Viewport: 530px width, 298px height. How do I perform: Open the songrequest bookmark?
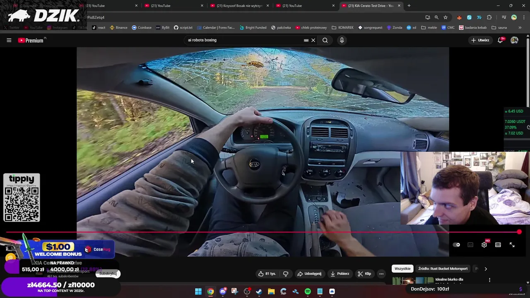click(x=370, y=28)
